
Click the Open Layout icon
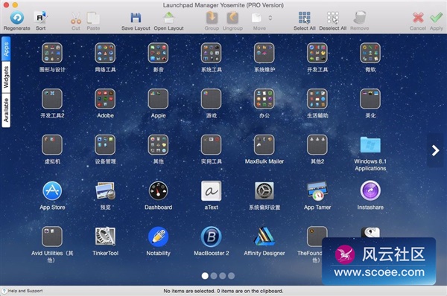tap(169, 18)
